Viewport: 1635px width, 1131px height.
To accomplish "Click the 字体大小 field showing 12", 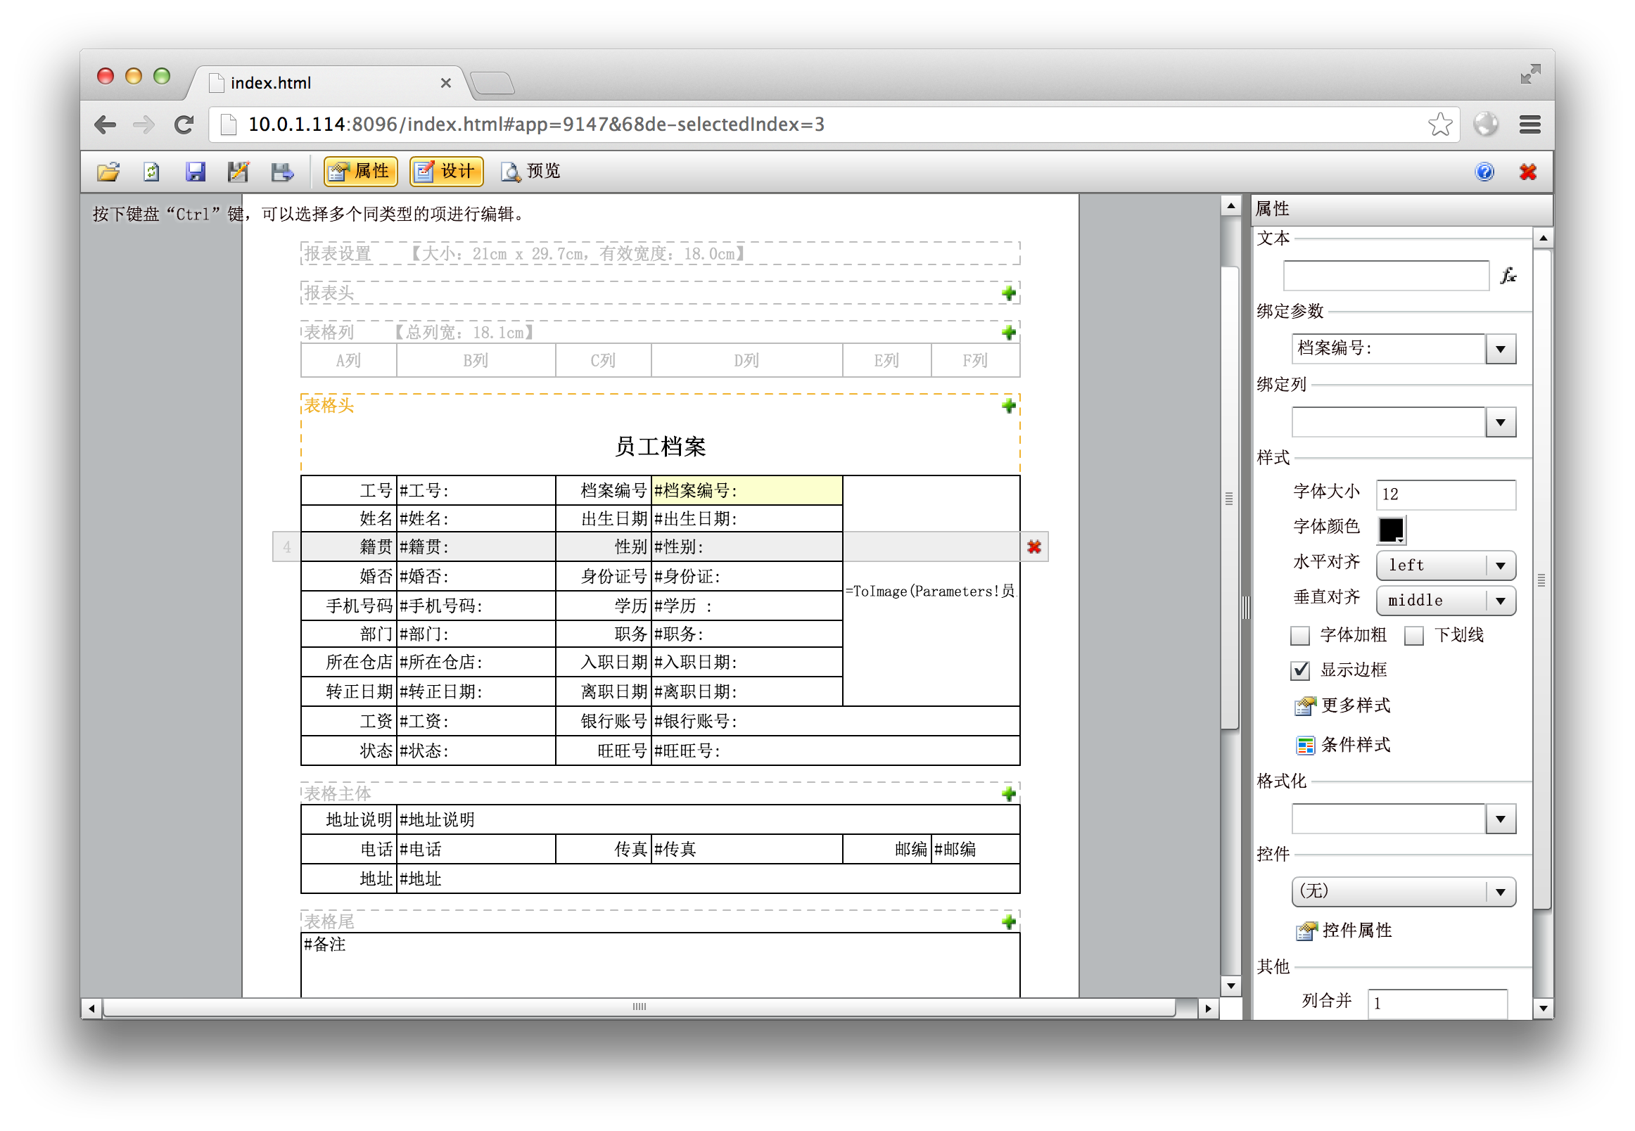I will [x=1445, y=494].
